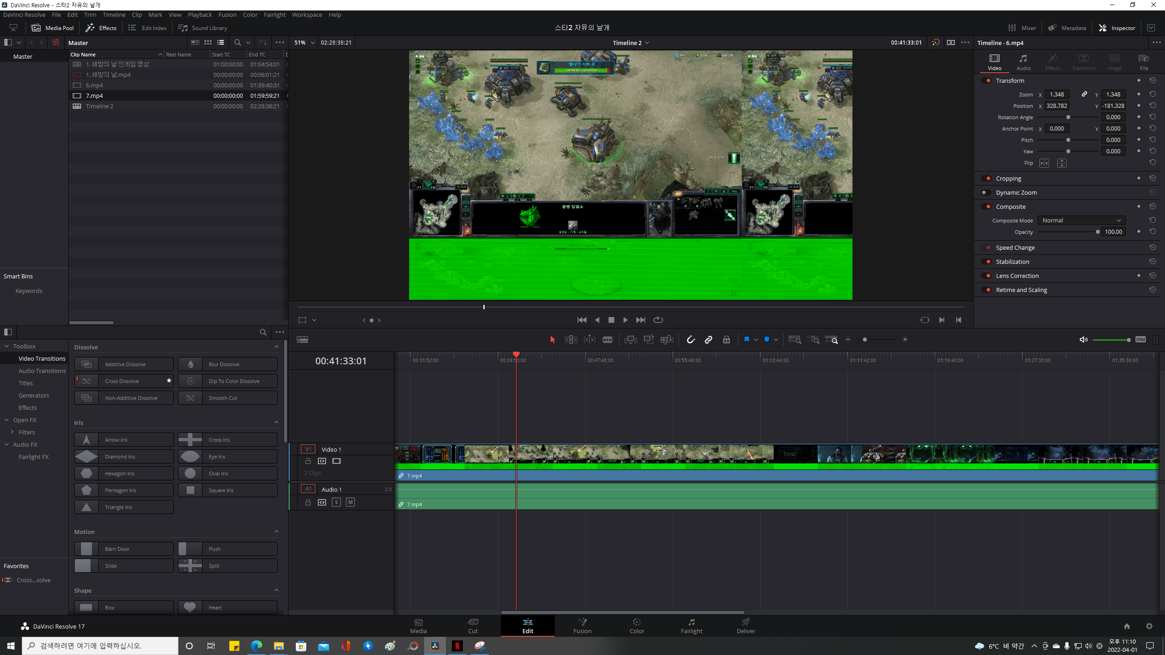Switch media pool to thumbnail view

click(208, 42)
